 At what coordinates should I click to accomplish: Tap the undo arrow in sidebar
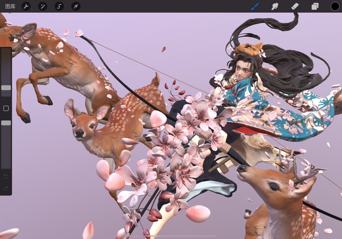[x=6, y=176]
